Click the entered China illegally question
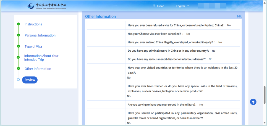The image size is (267, 126). click(171, 42)
